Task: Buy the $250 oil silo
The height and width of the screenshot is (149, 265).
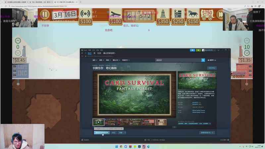Action: point(178,17)
